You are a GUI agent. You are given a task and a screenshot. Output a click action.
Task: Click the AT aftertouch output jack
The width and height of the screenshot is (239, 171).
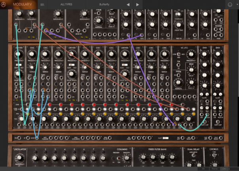pos(28,138)
